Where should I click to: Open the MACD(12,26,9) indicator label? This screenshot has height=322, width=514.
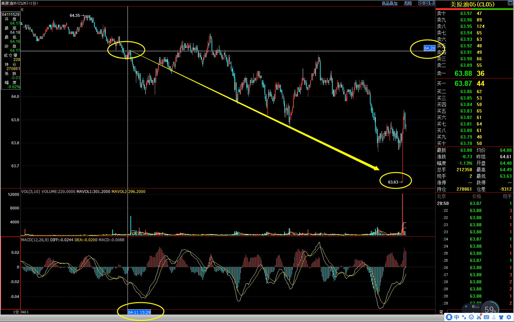(35, 240)
